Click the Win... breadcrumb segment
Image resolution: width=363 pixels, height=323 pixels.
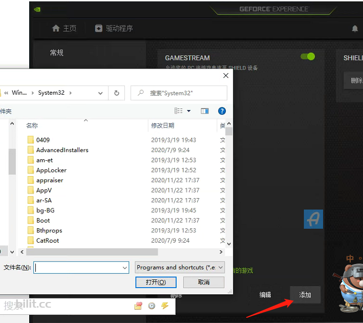pos(19,93)
